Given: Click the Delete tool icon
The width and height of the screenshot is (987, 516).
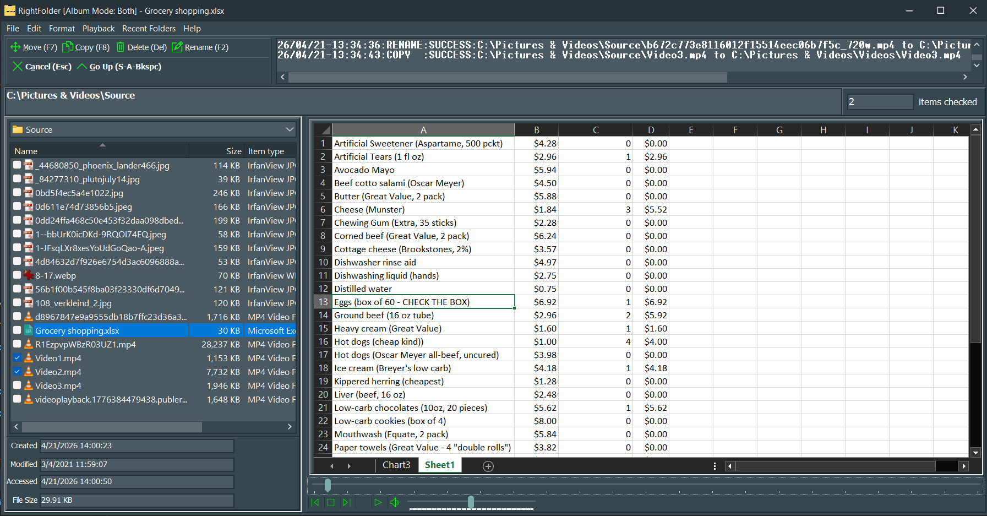Looking at the screenshot, I should [x=121, y=47].
